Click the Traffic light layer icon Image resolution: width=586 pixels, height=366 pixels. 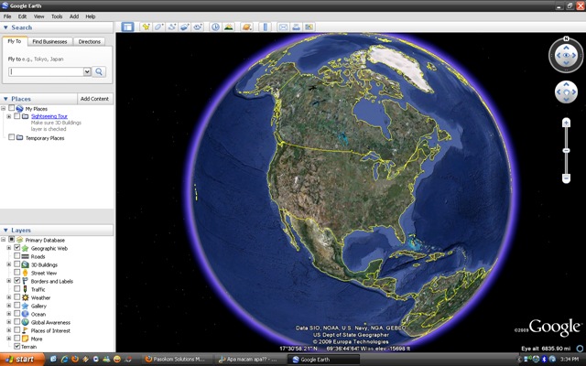[25, 289]
